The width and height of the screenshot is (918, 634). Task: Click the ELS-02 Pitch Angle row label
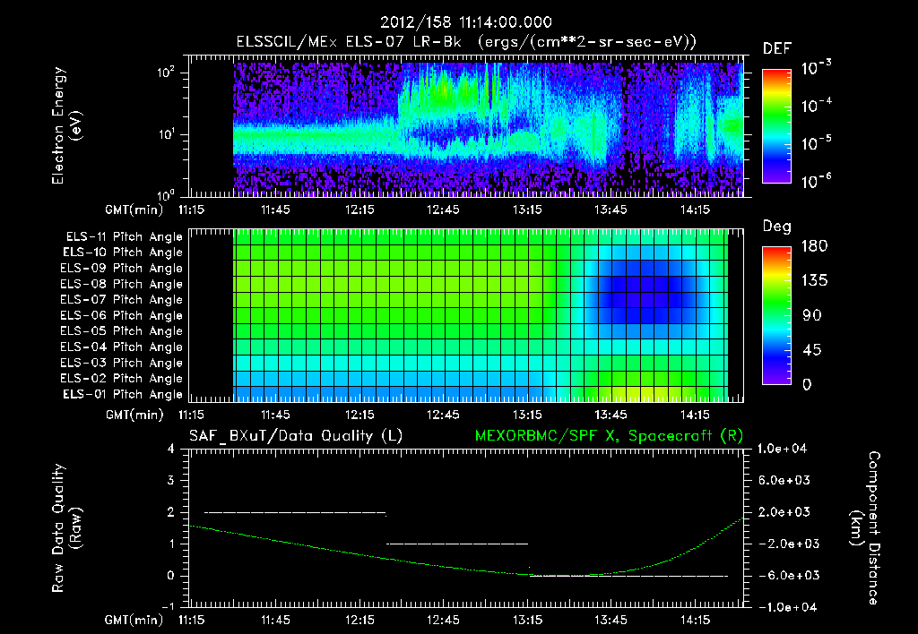[x=121, y=379]
